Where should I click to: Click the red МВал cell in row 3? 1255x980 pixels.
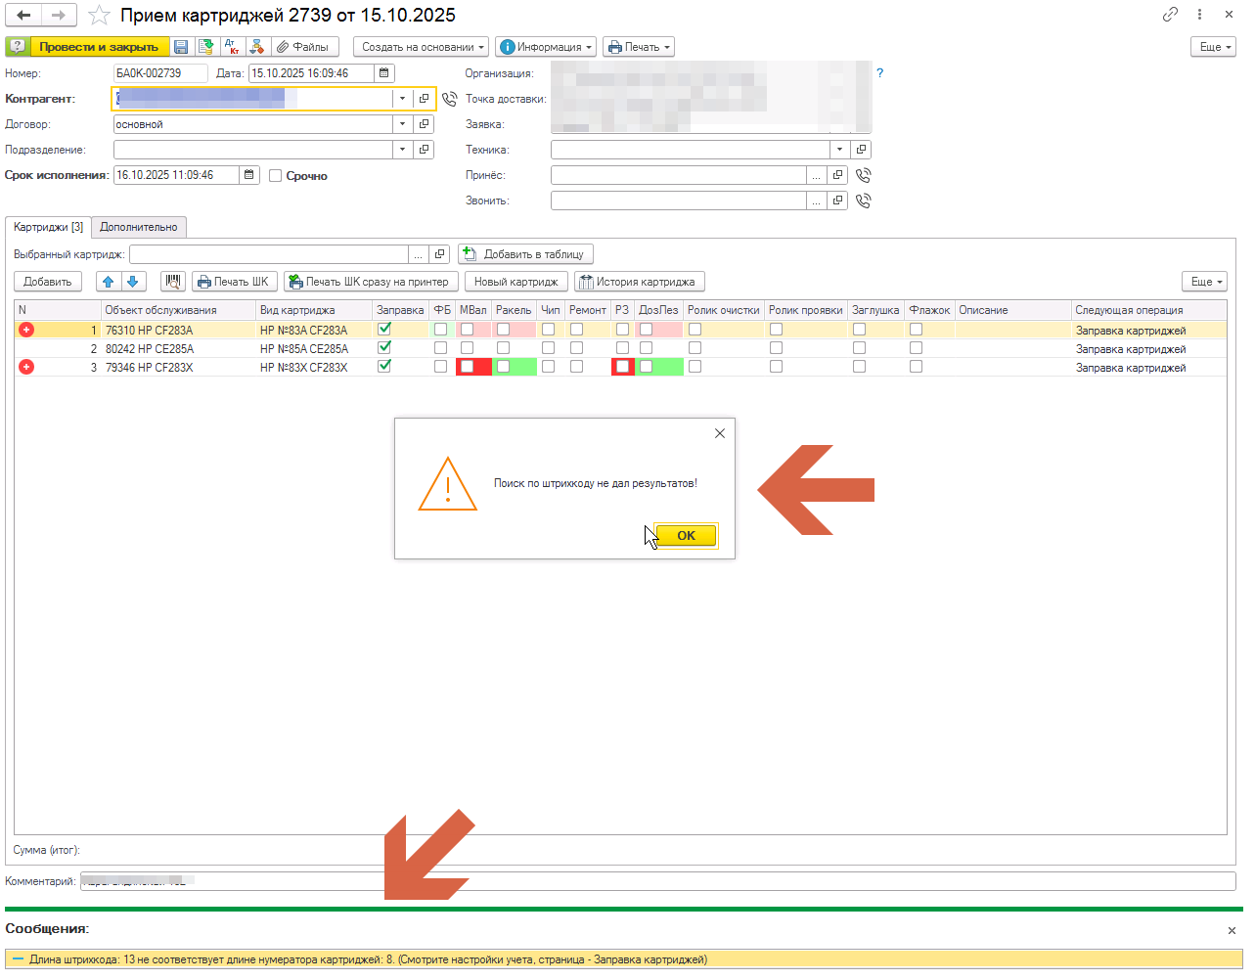(474, 367)
